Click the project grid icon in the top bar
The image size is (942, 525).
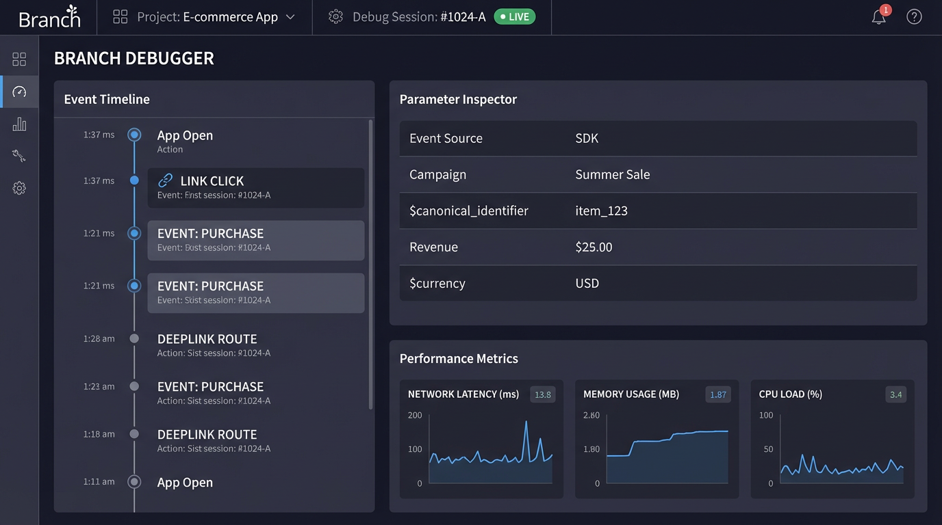tap(120, 16)
